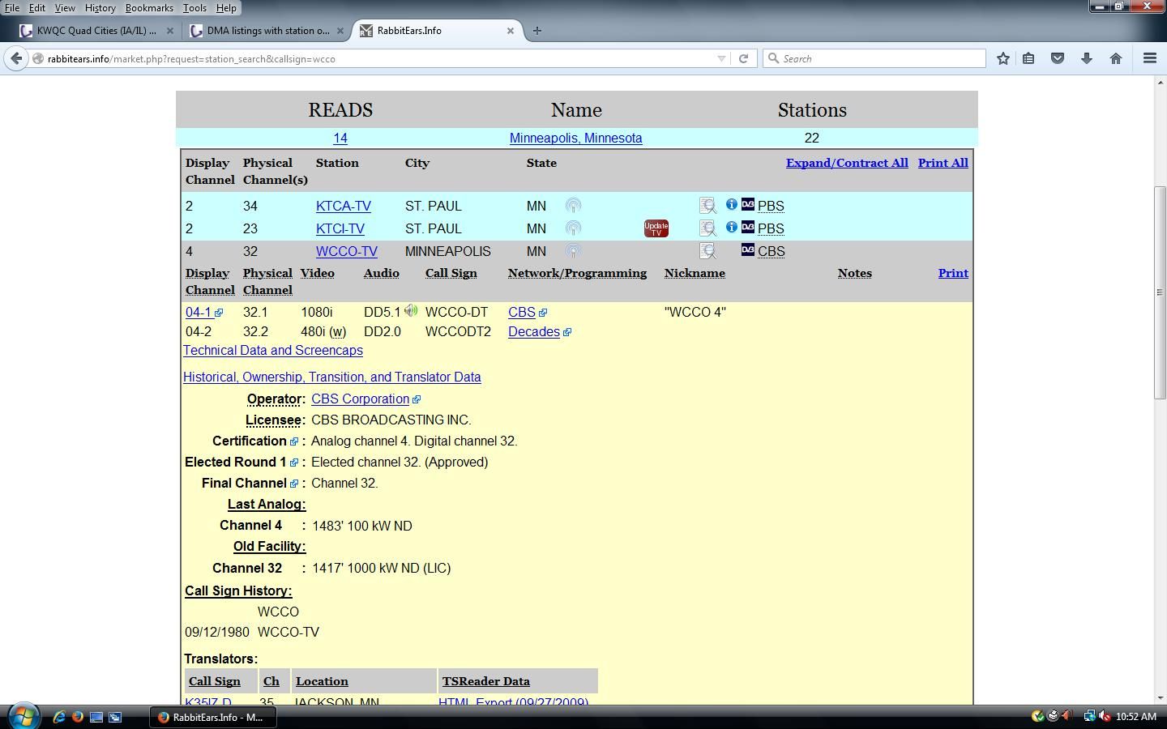Viewport: 1167px width, 729px height.
Task: Open the external link icon next to Elected Round 1
Action: [x=294, y=463]
